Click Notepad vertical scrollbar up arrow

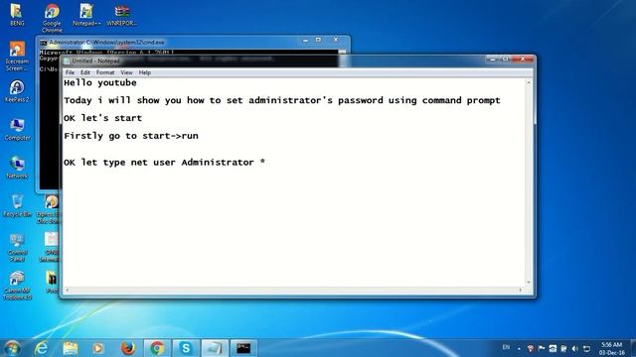(529, 82)
